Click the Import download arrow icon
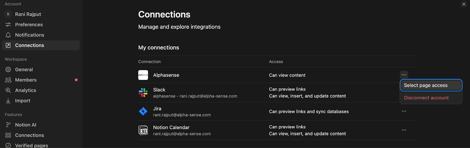This screenshot has width=470, height=148. pos(8,101)
